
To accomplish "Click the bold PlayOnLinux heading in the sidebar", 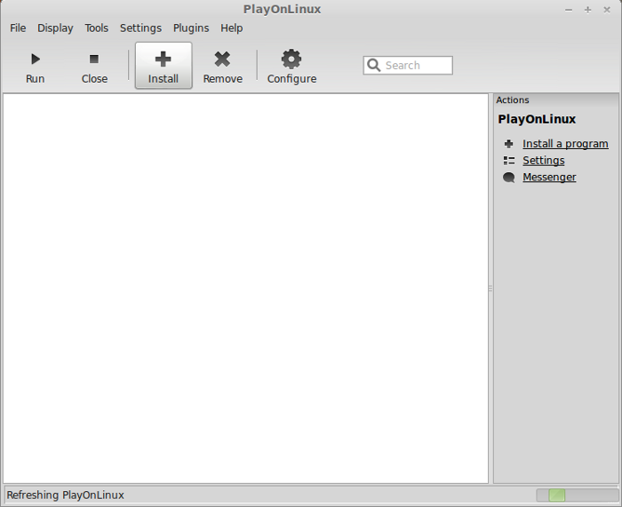I will point(537,119).
